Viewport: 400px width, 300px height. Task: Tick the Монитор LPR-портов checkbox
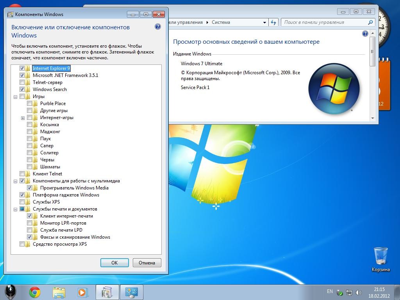29,223
